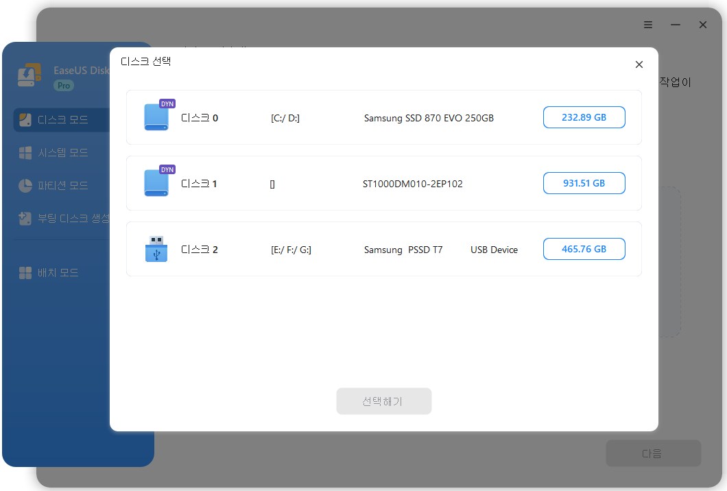This screenshot has height=491, width=727.
Task: Click the Disk 1 dynamic drive icon
Action: pyautogui.click(x=156, y=183)
